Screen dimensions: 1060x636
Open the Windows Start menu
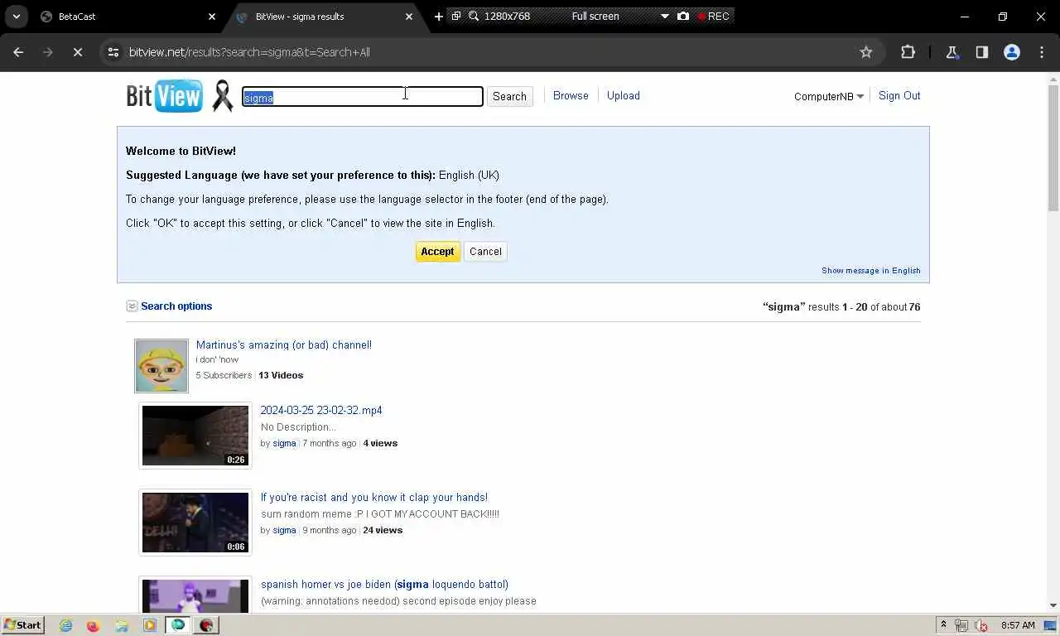point(22,625)
